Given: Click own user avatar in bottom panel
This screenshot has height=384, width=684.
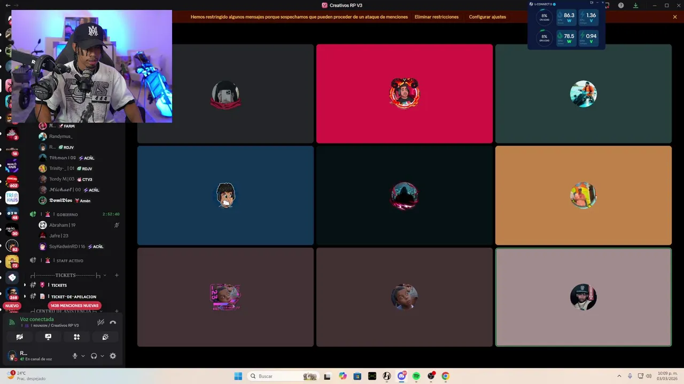Looking at the screenshot, I should 12,356.
